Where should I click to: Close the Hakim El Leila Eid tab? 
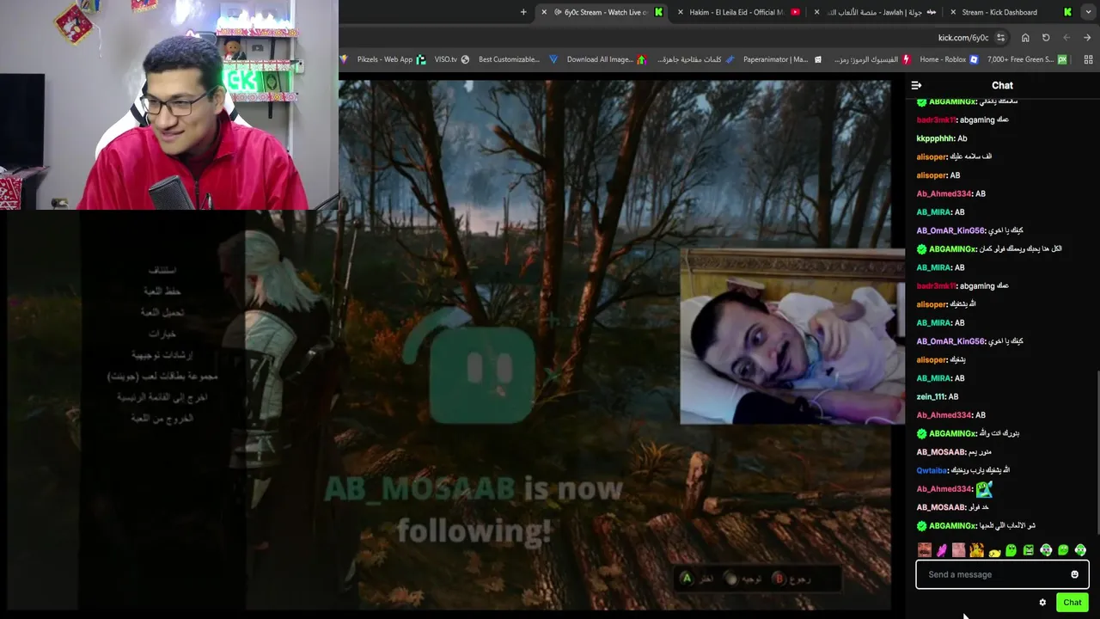pos(681,12)
